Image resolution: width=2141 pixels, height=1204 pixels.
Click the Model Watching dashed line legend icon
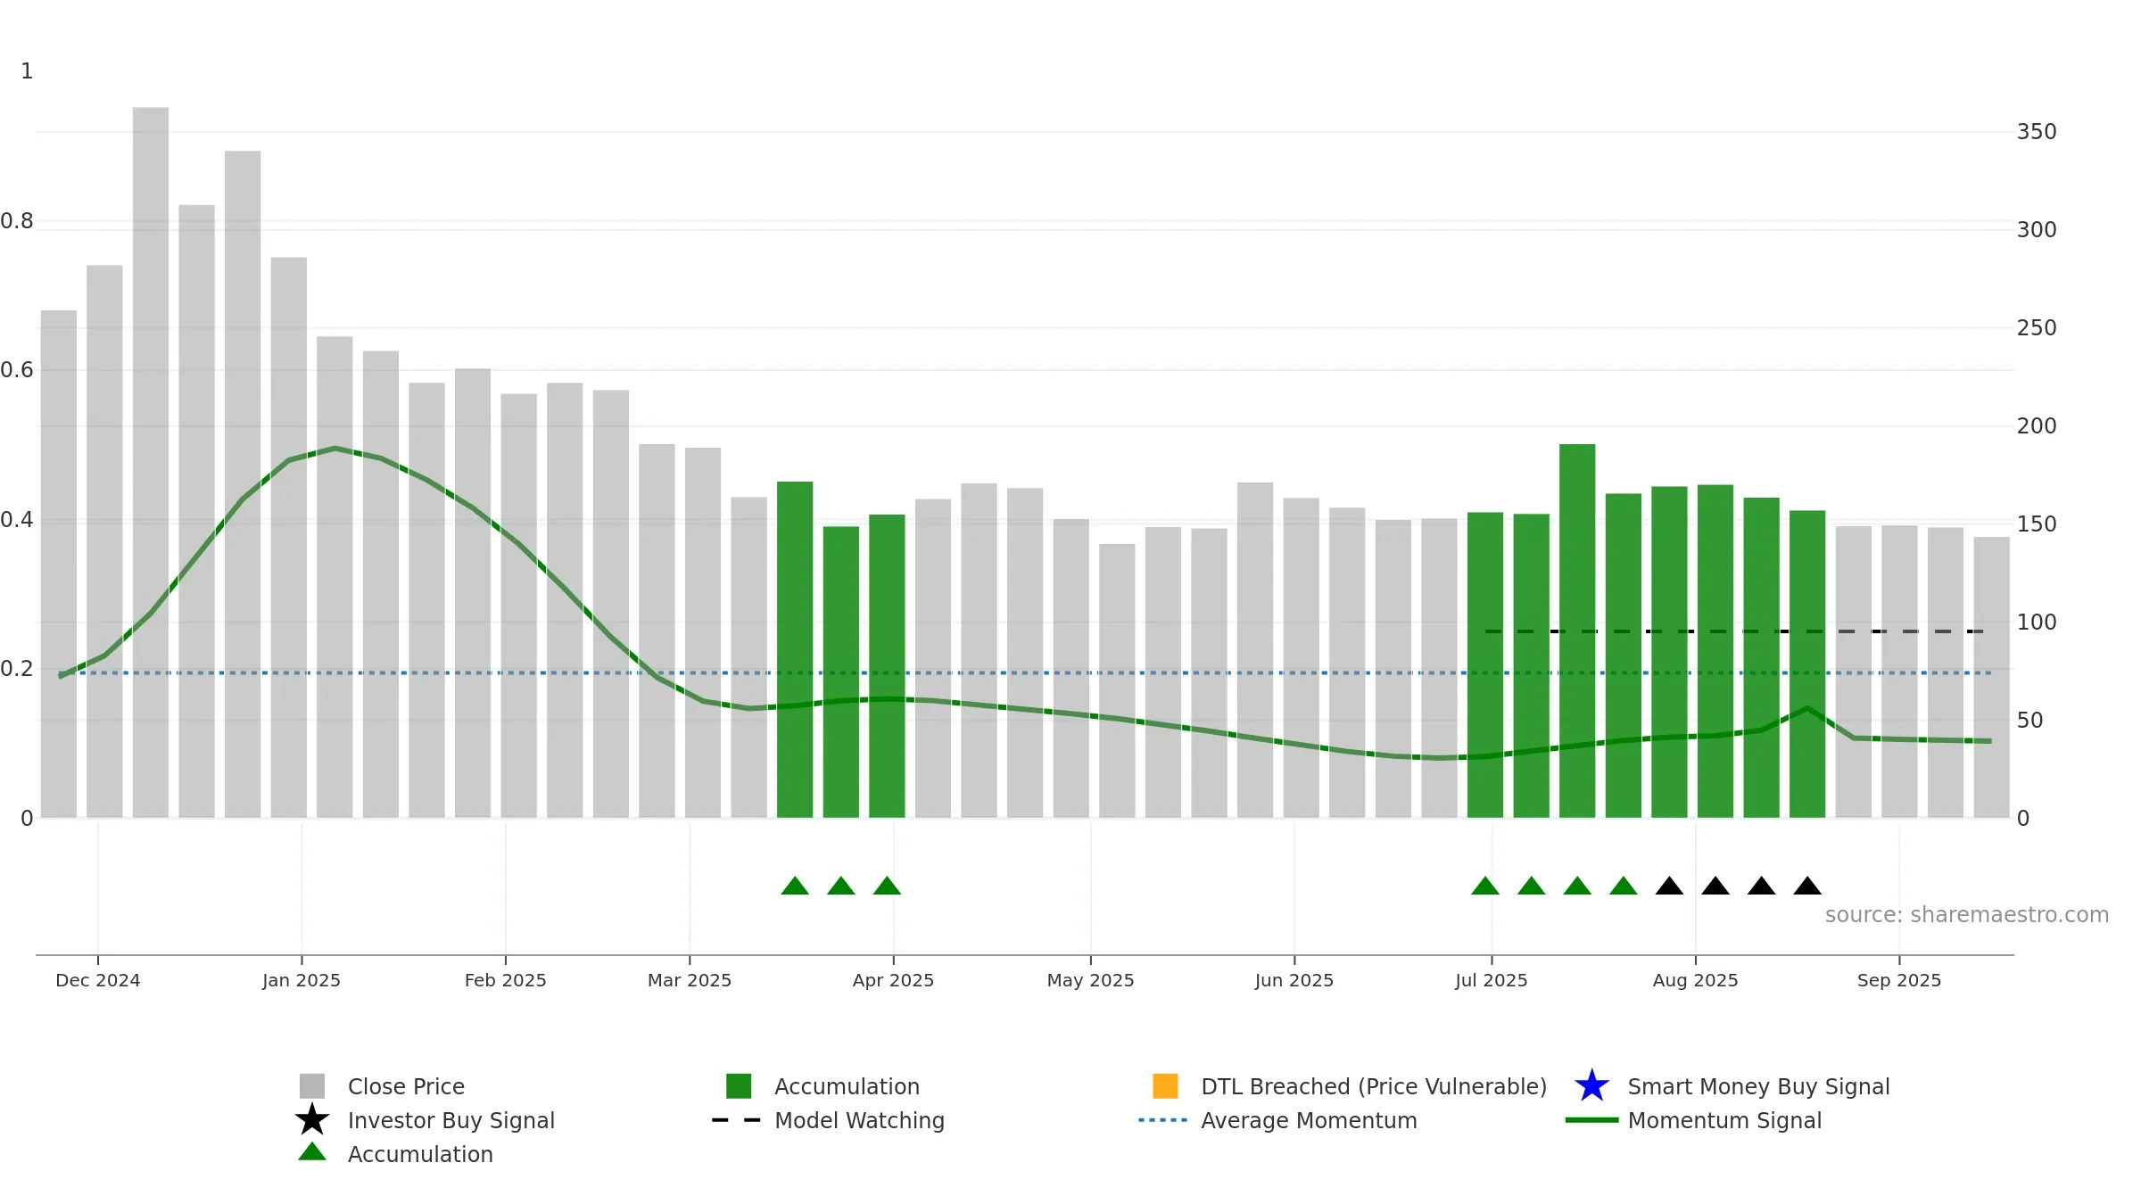click(x=736, y=1120)
